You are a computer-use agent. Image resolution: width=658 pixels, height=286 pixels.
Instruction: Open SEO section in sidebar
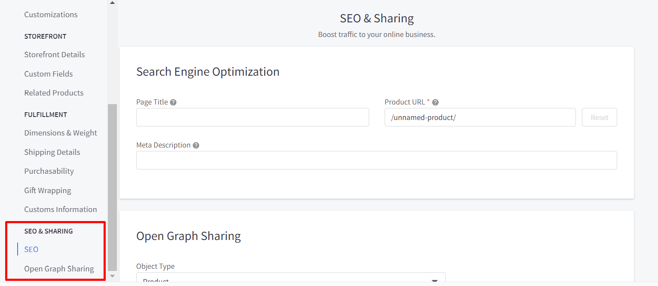pos(31,249)
